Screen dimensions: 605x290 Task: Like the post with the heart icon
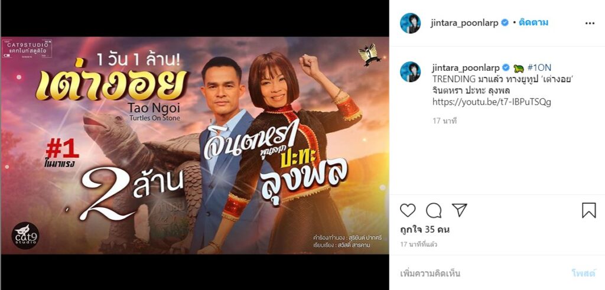tap(408, 210)
